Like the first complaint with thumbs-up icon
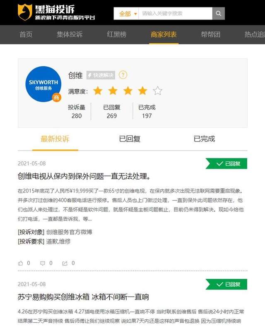This screenshot has width=265, height=326. point(21,263)
